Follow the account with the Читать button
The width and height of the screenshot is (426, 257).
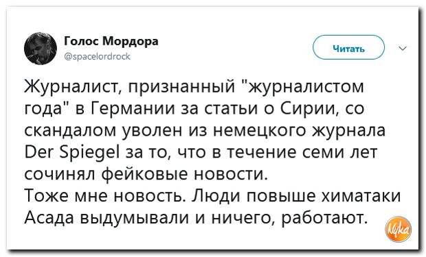coord(348,47)
